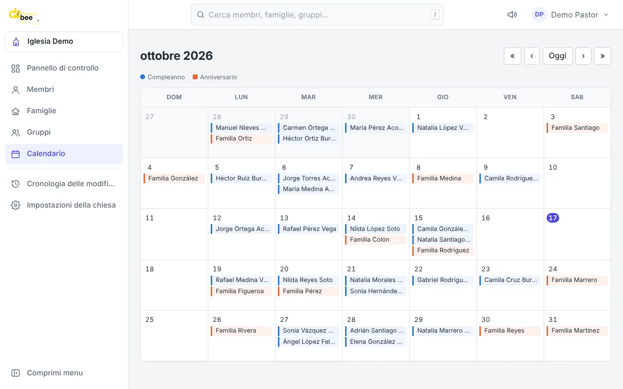
Task: Open Nilda Reyes Soto birthday
Action: tap(309, 280)
